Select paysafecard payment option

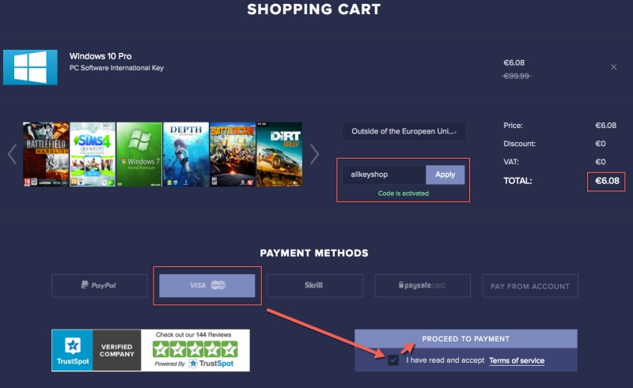pos(423,285)
